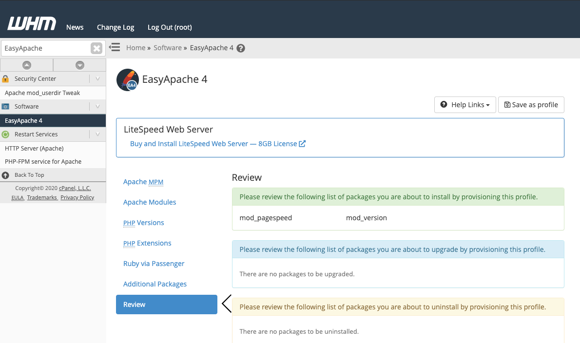Toggle the sidebar menu icon

pyautogui.click(x=115, y=47)
